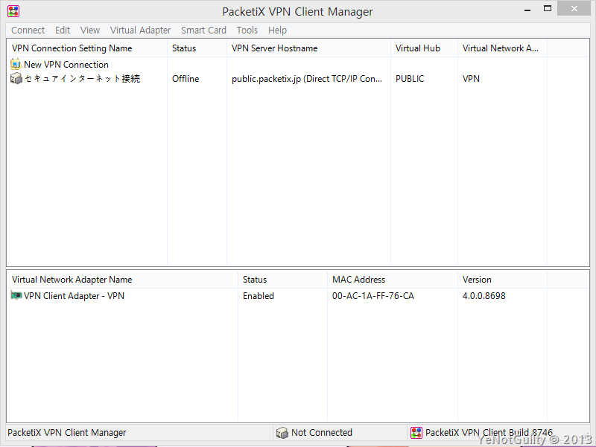This screenshot has height=447, width=596.
Task: Click Not Connected status bar text
Action: 322,433
